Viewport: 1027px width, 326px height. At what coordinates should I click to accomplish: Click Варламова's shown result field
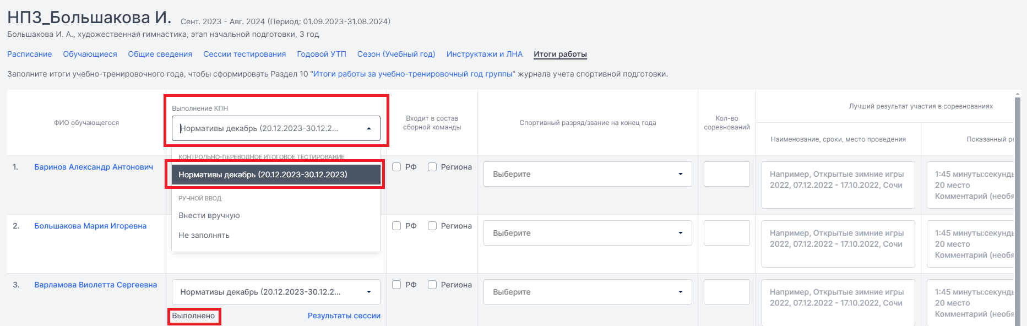click(x=970, y=302)
